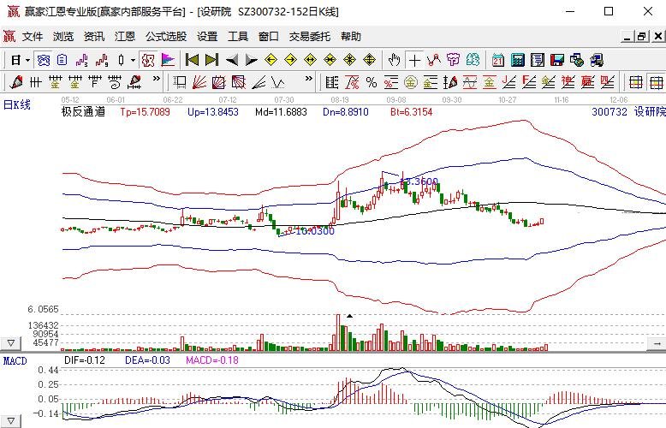
Task: Click the yellow diamond vertical expand icon
Action: click(x=370, y=60)
